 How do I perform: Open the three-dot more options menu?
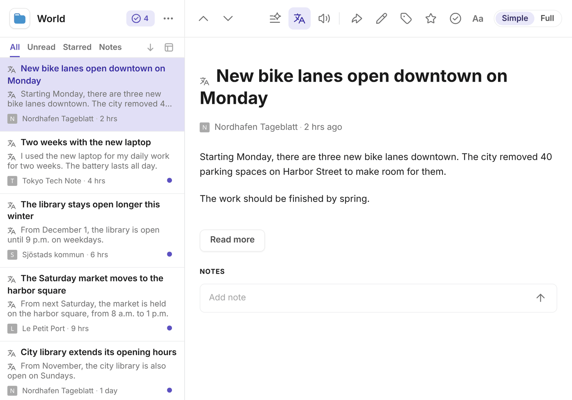(x=168, y=19)
